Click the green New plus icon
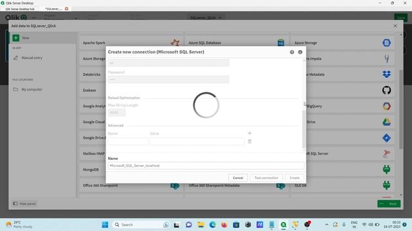Image resolution: width=412 pixels, height=231 pixels. (x=15, y=38)
